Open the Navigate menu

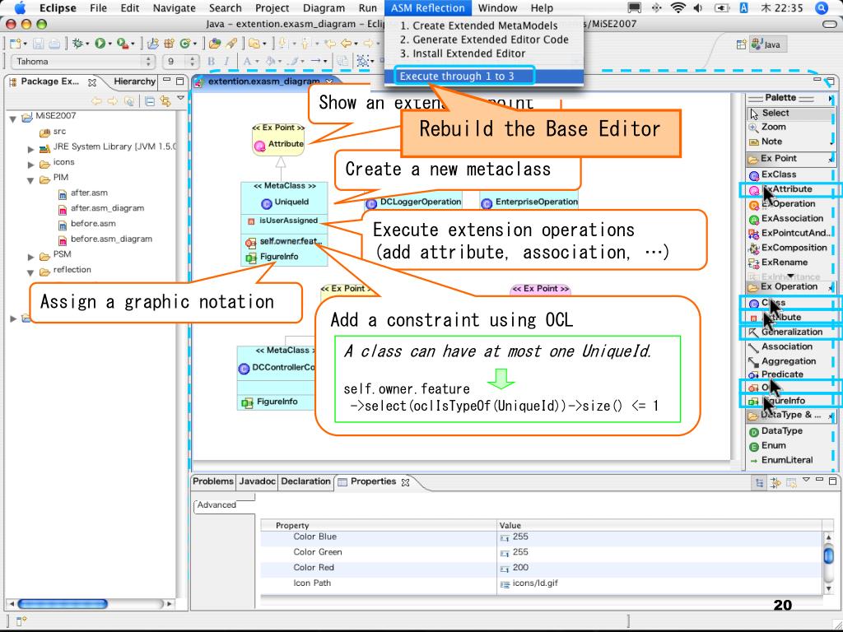click(175, 8)
